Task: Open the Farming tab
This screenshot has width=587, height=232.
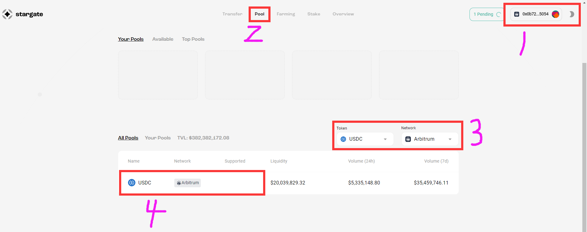Action: click(286, 14)
